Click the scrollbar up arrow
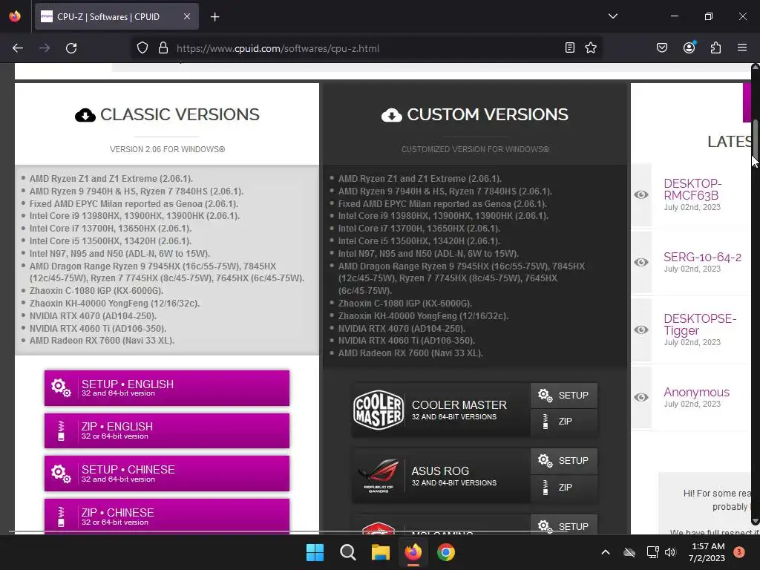The width and height of the screenshot is (760, 570). tap(755, 67)
